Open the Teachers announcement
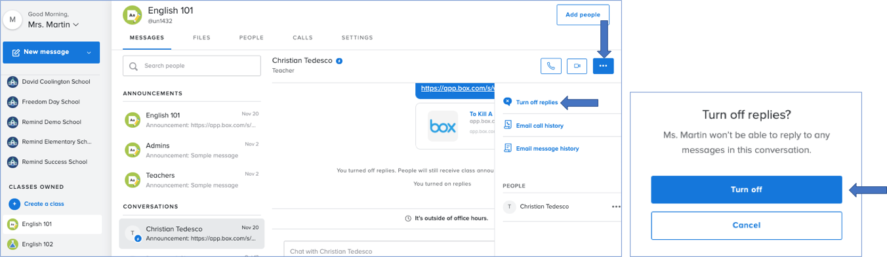This screenshot has width=887, height=257. tap(192, 180)
